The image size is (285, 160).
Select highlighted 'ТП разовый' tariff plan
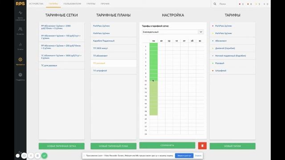pos(114,63)
